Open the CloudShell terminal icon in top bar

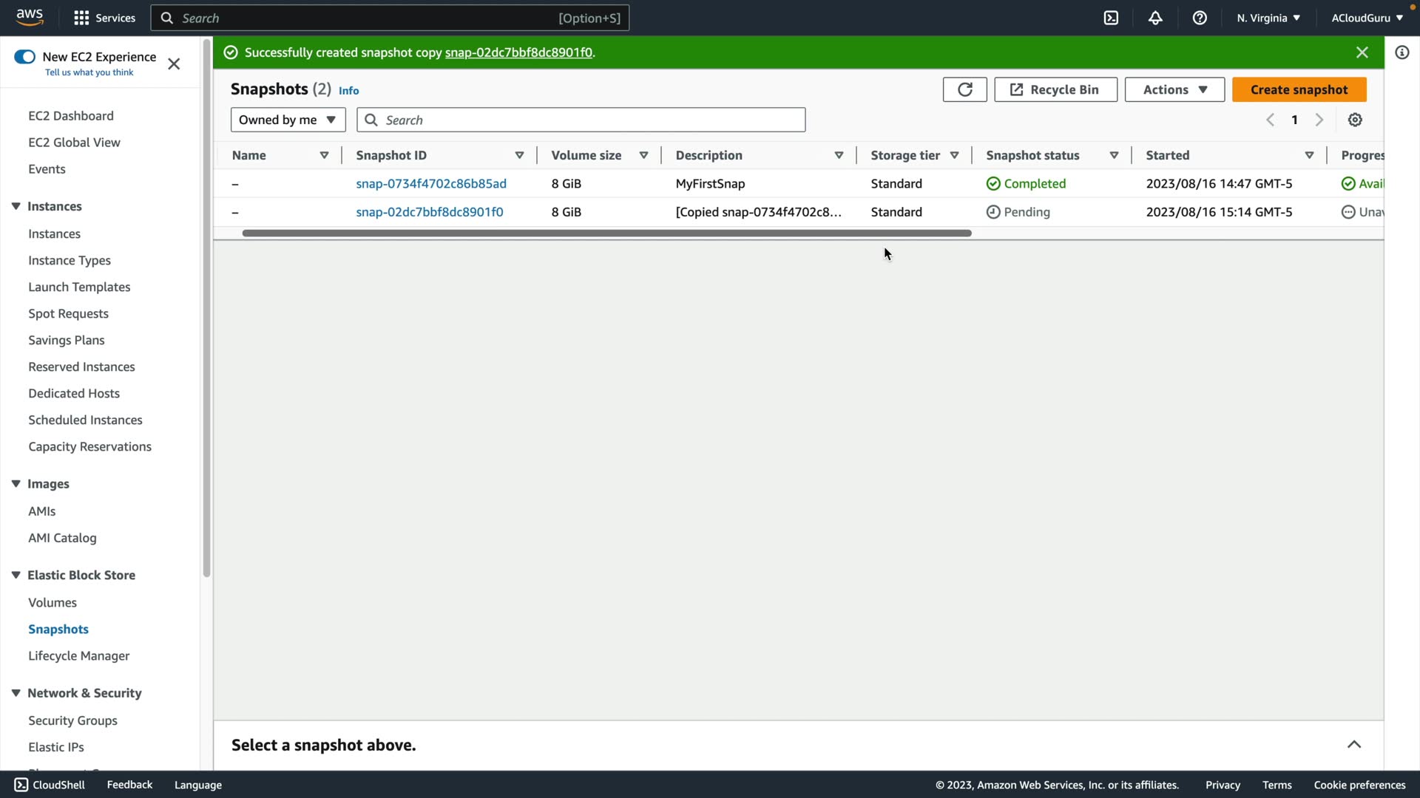(x=1111, y=18)
